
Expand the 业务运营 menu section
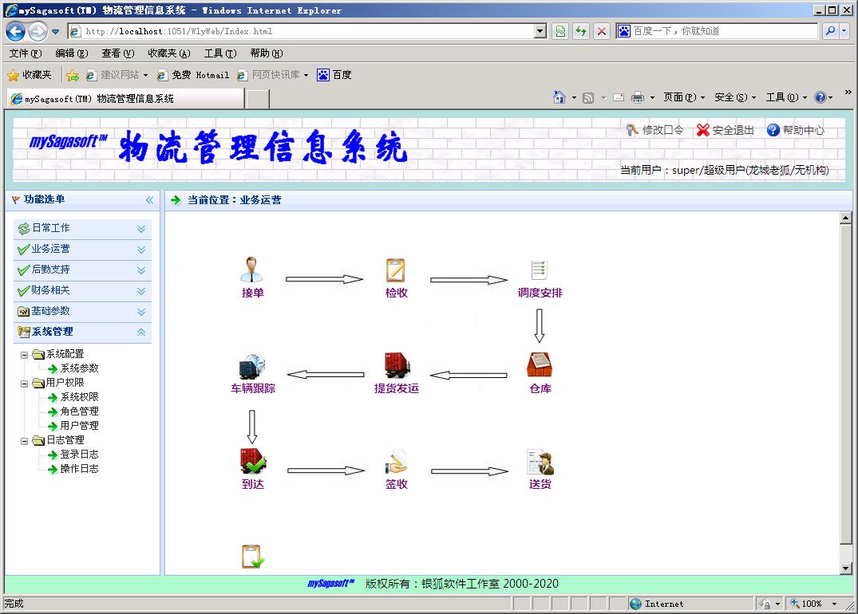pos(82,250)
